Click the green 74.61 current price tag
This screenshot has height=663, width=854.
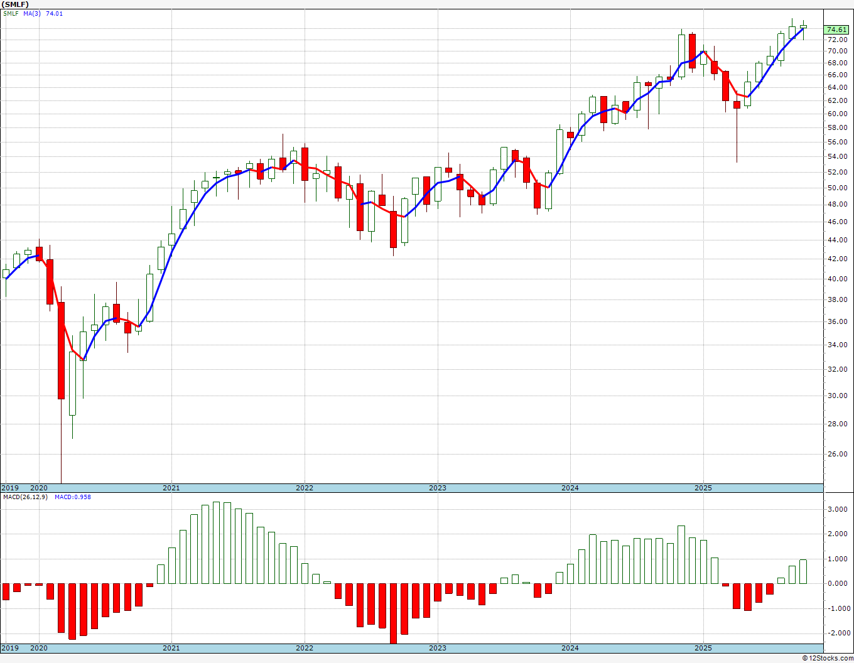pos(836,30)
